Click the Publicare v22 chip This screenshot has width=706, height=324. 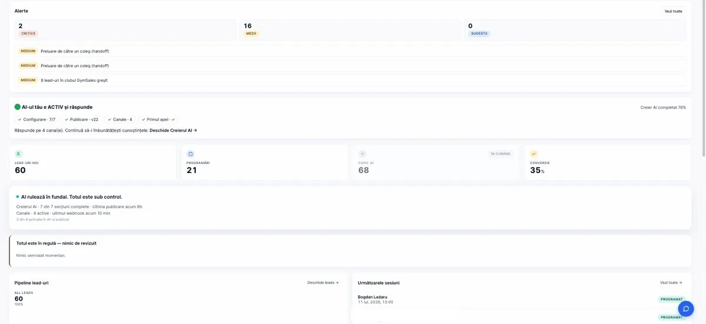(x=81, y=119)
